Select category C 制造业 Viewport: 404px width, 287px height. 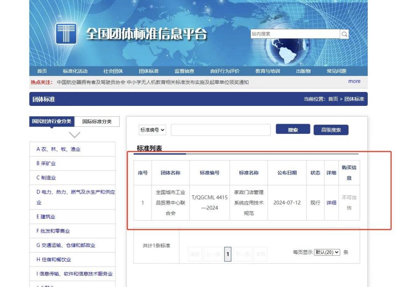[46, 178]
